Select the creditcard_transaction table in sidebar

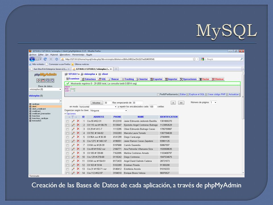click(x=41, y=114)
